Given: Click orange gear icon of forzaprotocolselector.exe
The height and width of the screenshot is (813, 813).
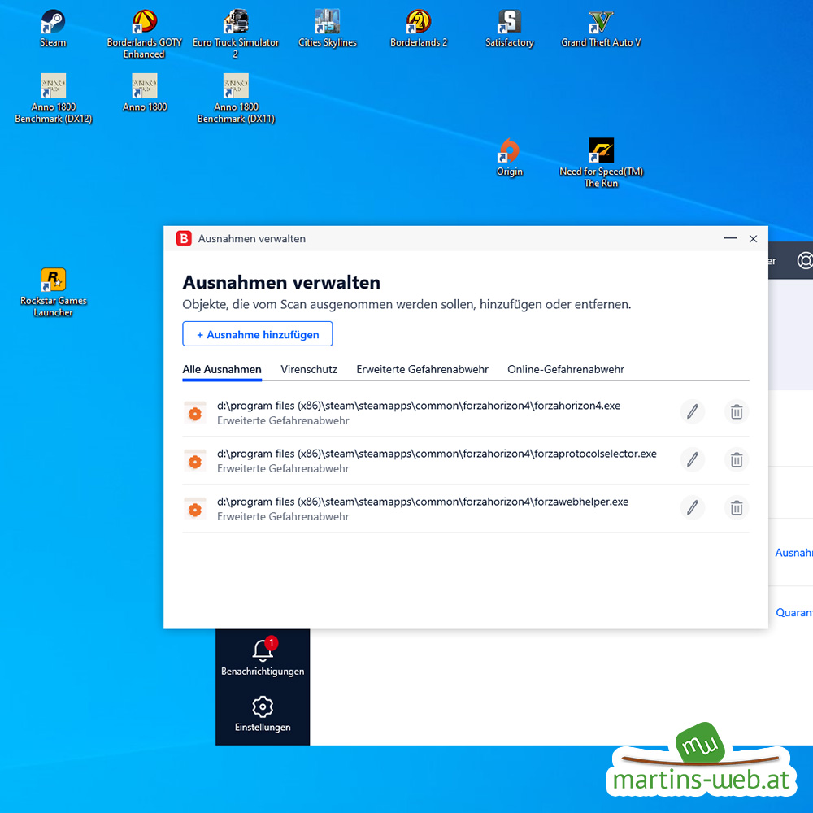Looking at the screenshot, I should tap(195, 461).
